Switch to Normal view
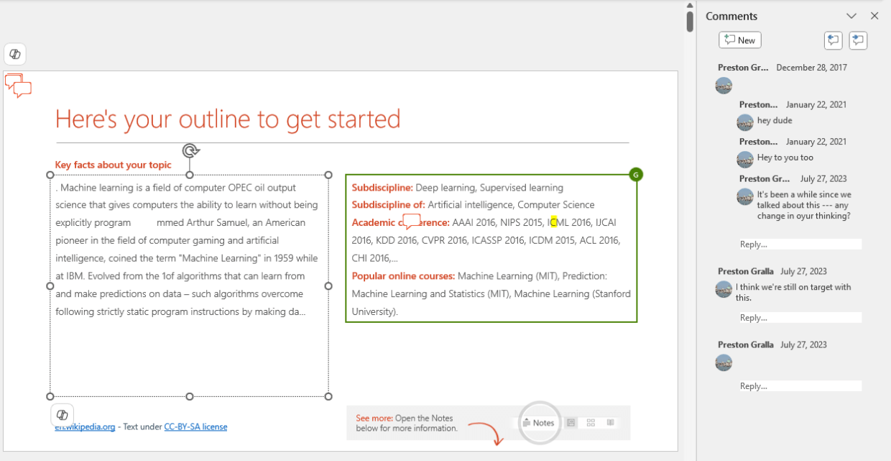 pyautogui.click(x=571, y=422)
